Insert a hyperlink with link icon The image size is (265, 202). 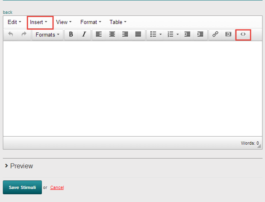(x=215, y=35)
